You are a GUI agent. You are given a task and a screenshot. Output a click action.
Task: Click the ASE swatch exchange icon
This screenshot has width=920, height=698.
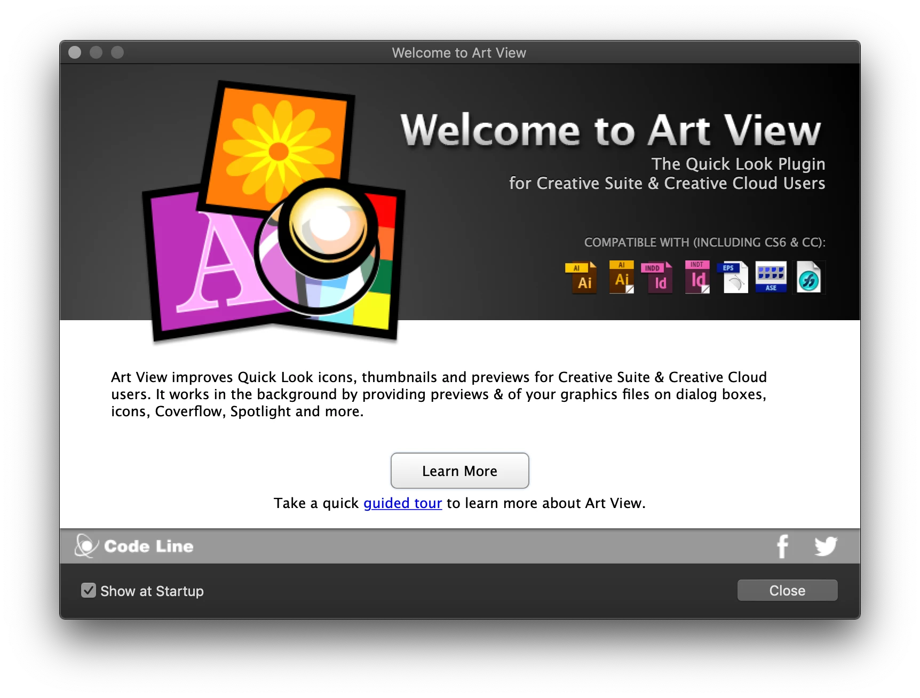point(771,277)
